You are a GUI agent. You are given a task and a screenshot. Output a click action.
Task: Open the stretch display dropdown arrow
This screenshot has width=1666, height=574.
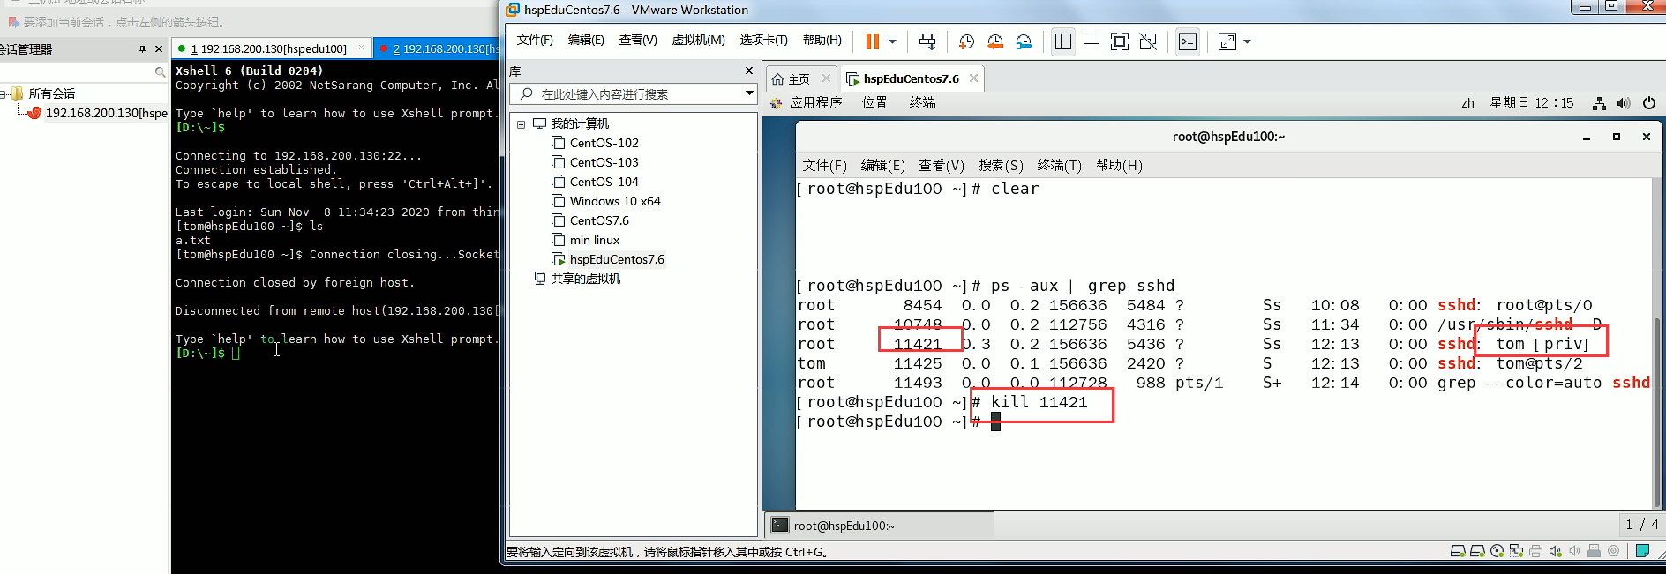1247,41
